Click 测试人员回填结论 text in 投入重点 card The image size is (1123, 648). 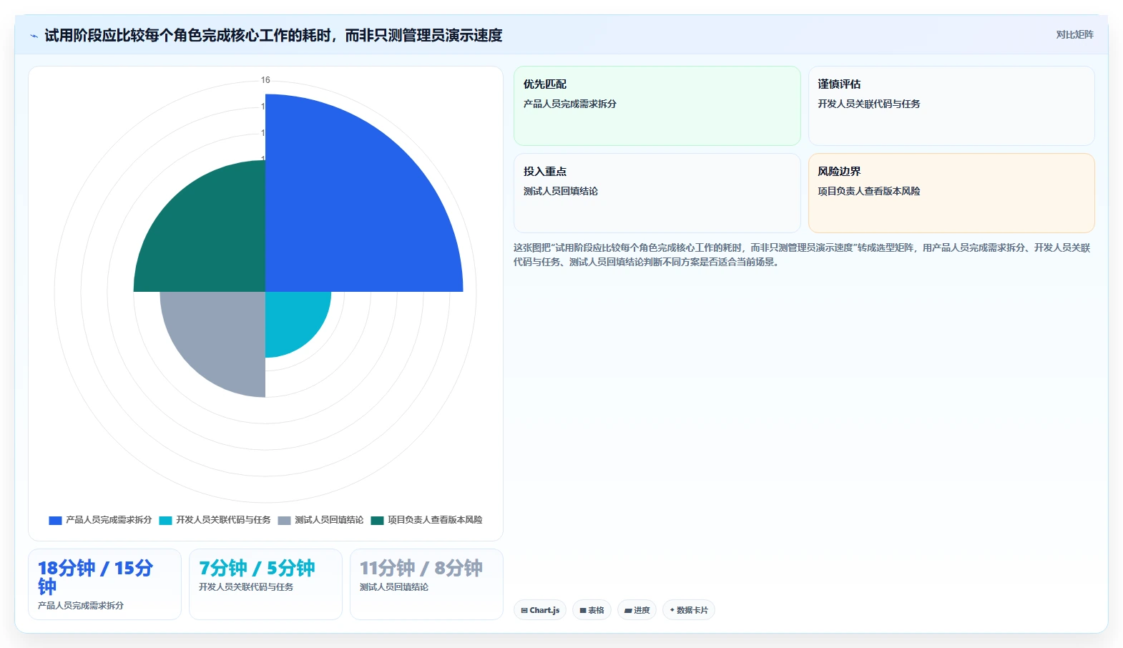point(560,191)
